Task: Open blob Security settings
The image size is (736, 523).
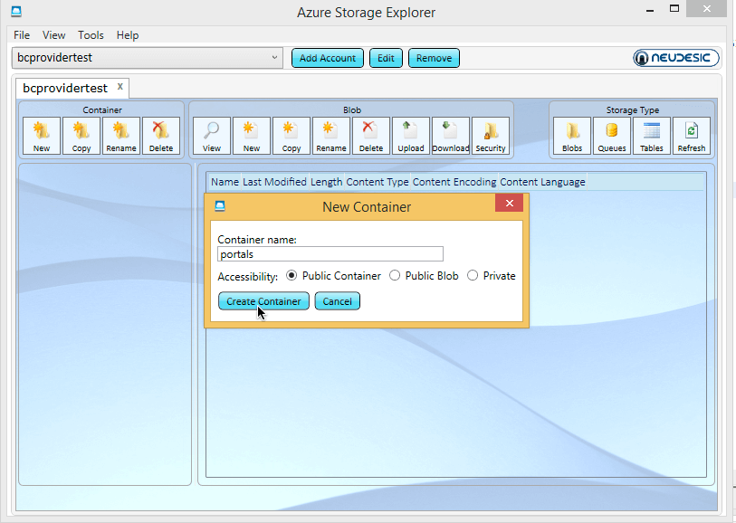Action: (491, 136)
